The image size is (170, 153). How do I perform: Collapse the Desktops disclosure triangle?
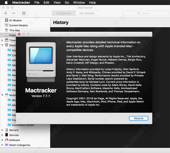point(2,45)
